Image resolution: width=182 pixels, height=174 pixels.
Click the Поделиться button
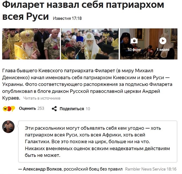coord(72,109)
